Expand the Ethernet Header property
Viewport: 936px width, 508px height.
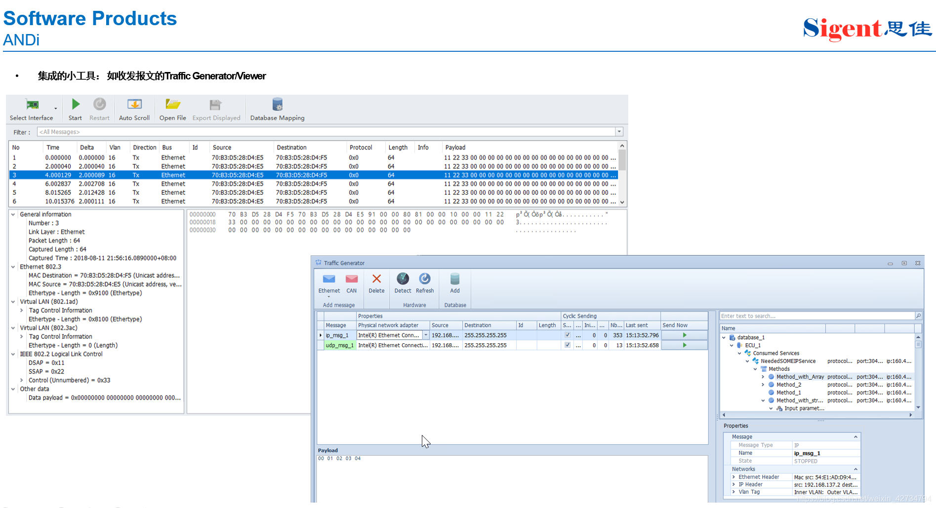click(733, 477)
